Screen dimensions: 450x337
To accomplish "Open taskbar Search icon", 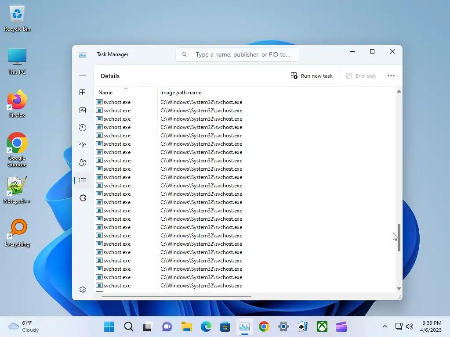I will coord(129,326).
